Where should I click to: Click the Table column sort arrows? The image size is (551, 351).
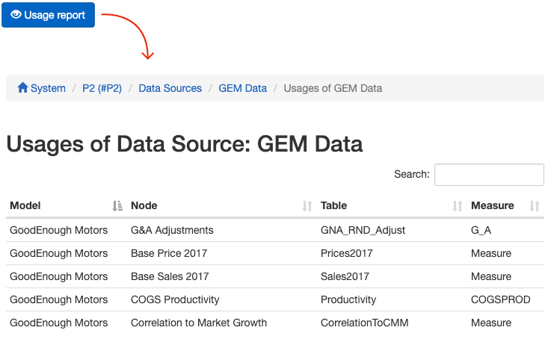click(x=458, y=206)
